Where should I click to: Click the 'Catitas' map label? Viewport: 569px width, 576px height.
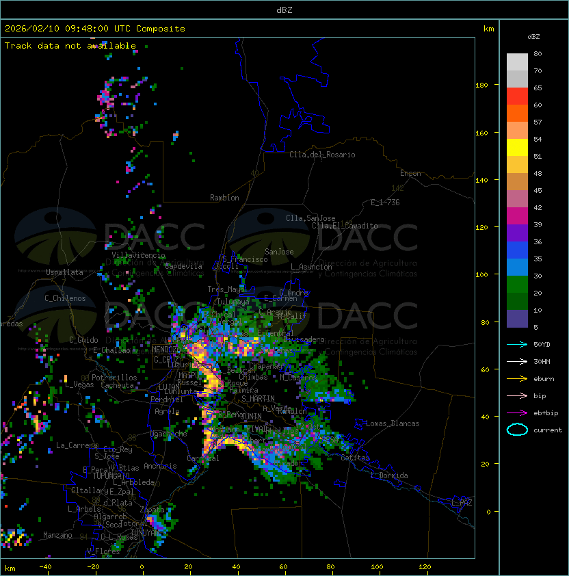click(355, 458)
